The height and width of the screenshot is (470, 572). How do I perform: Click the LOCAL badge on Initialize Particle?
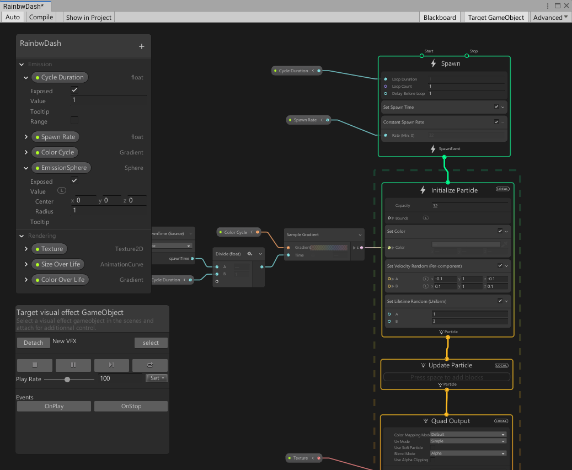coord(502,189)
